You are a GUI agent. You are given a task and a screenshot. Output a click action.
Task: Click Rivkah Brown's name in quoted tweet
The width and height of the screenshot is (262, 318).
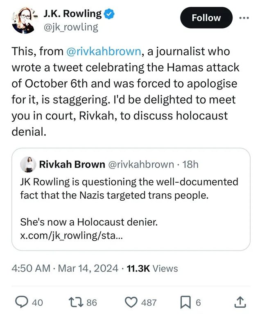click(x=72, y=164)
